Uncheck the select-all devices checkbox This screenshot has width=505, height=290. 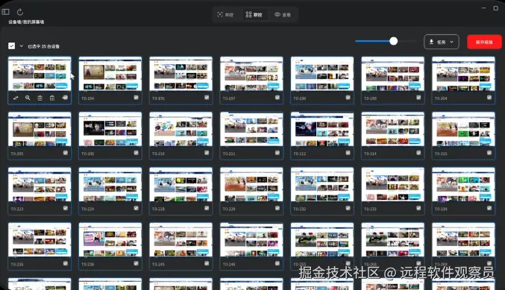coord(12,45)
